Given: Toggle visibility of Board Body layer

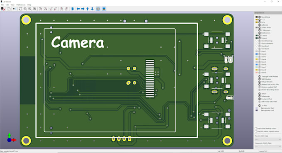Looking at the screenshot, I should coord(260,17).
